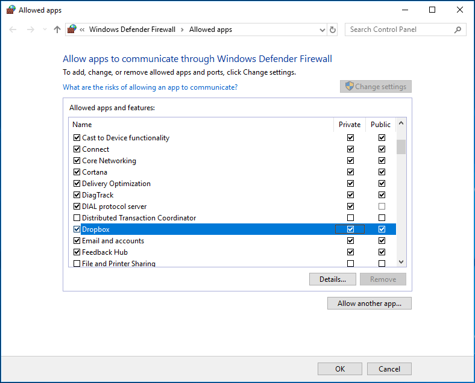Open the risks of allowing an app link
The image size is (475, 383).
[150, 87]
